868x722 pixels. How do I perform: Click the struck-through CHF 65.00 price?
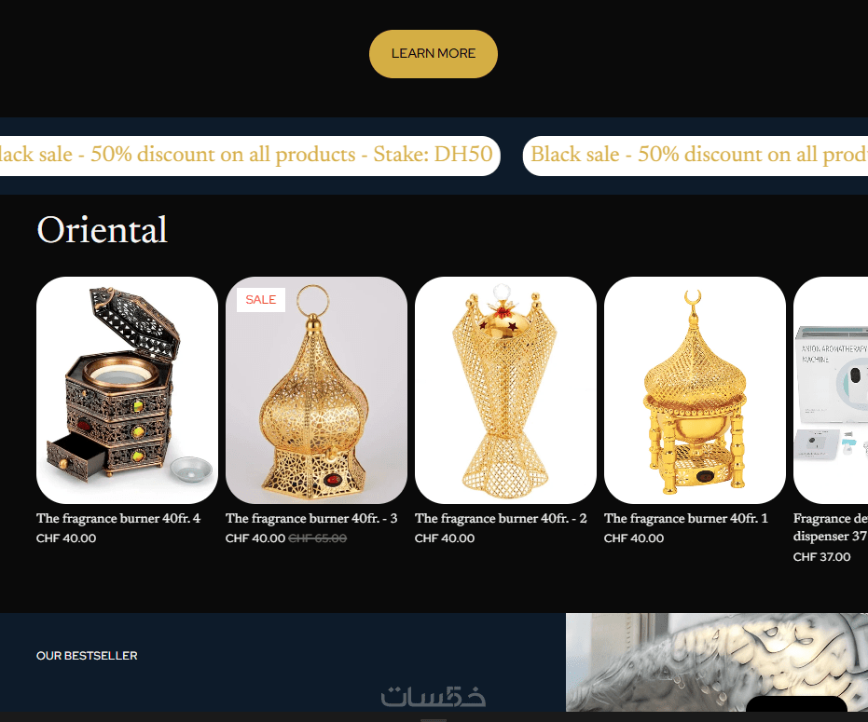coord(318,538)
